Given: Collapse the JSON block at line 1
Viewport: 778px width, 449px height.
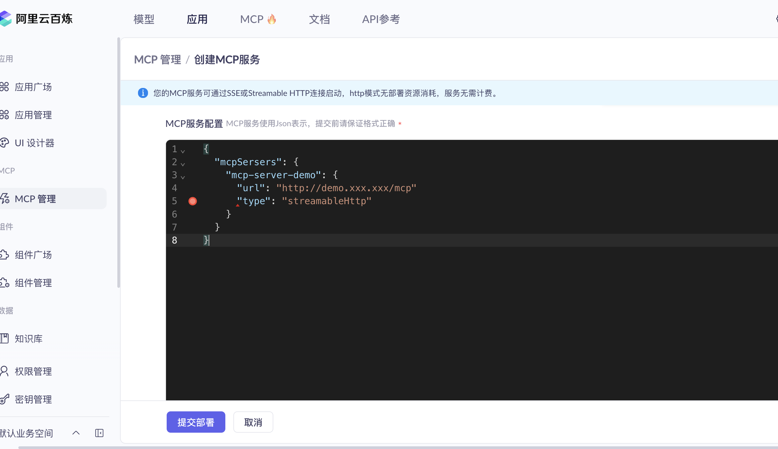Looking at the screenshot, I should pos(183,151).
